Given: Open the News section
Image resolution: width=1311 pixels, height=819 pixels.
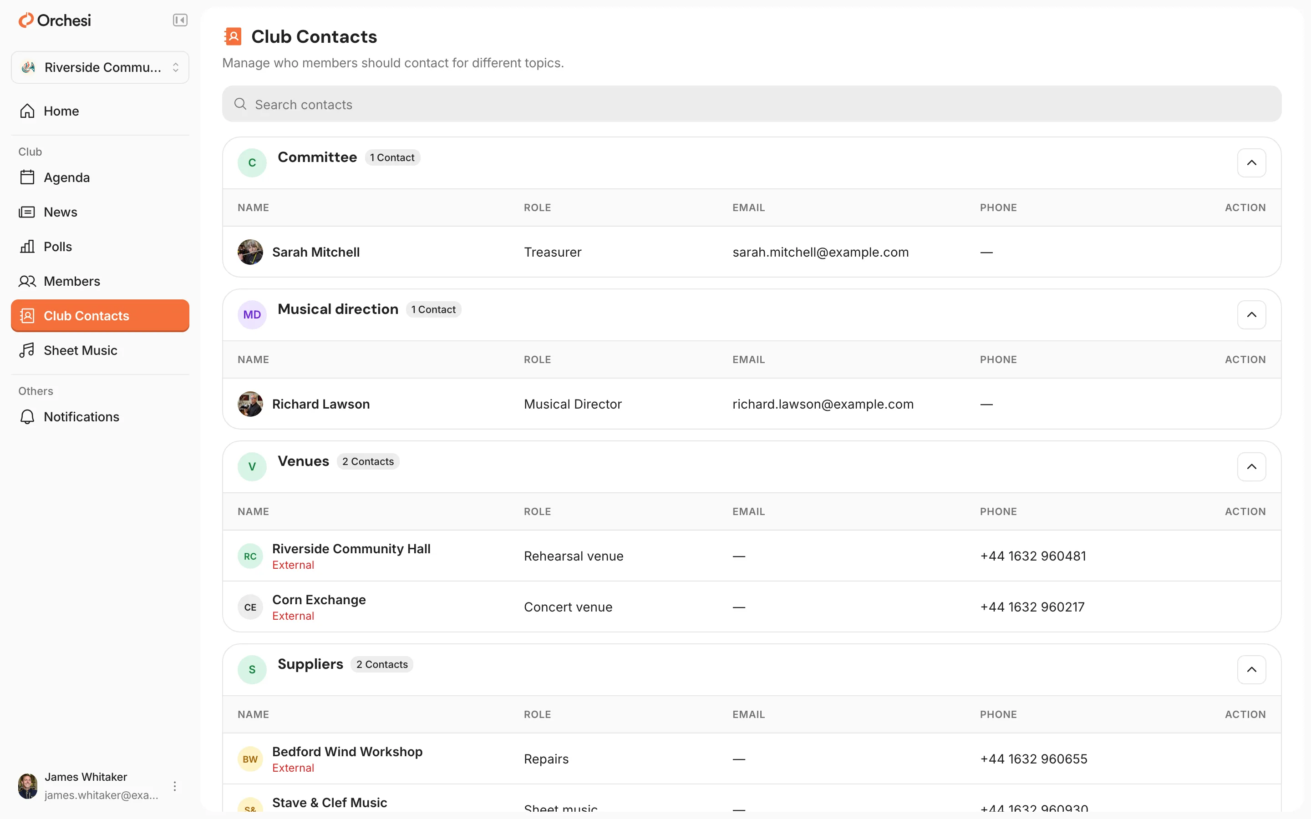Looking at the screenshot, I should (x=100, y=212).
